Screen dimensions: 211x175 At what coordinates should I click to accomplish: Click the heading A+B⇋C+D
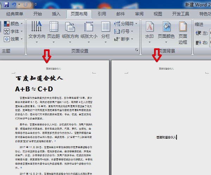(34, 89)
